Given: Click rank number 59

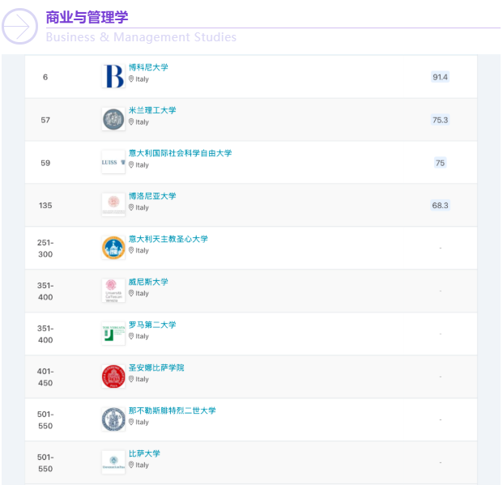Looking at the screenshot, I should (45, 163).
